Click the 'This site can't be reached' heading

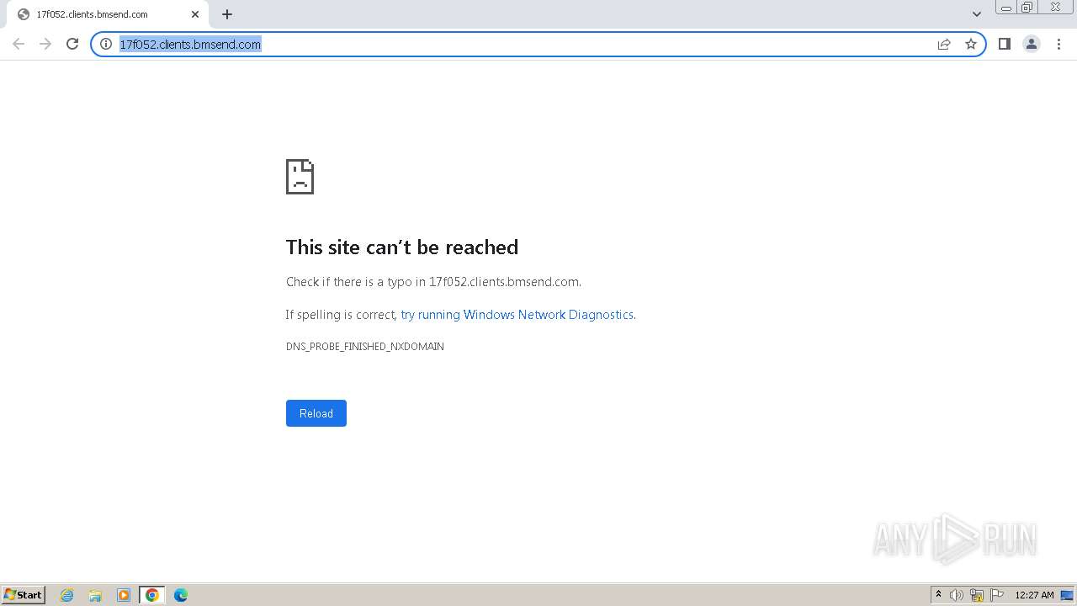click(x=402, y=247)
